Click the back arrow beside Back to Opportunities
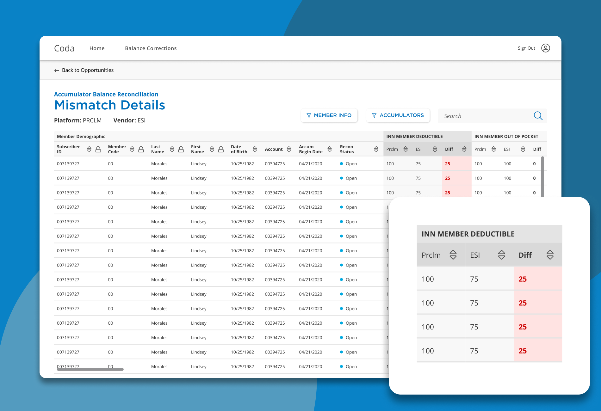Screen dimensions: 601x411 click(57, 71)
